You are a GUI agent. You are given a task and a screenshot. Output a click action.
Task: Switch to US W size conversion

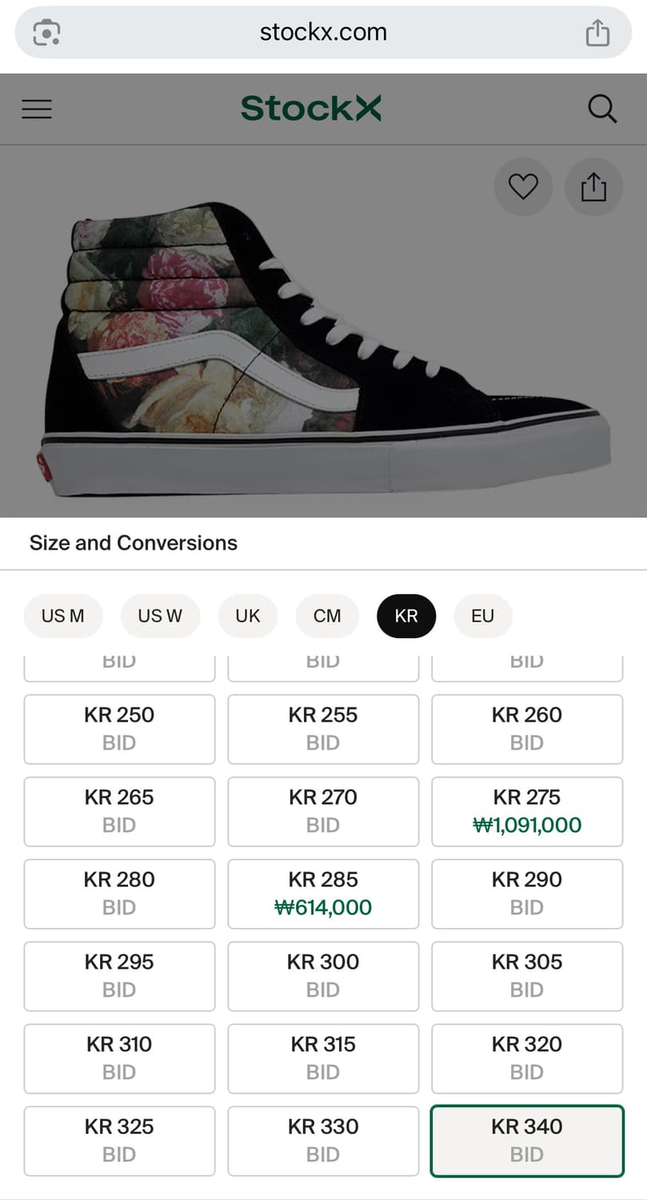[x=160, y=616]
